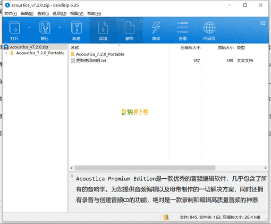The width and height of the screenshot is (271, 224).
Task: Minimize the Bandizip window
Action: coord(230,5)
